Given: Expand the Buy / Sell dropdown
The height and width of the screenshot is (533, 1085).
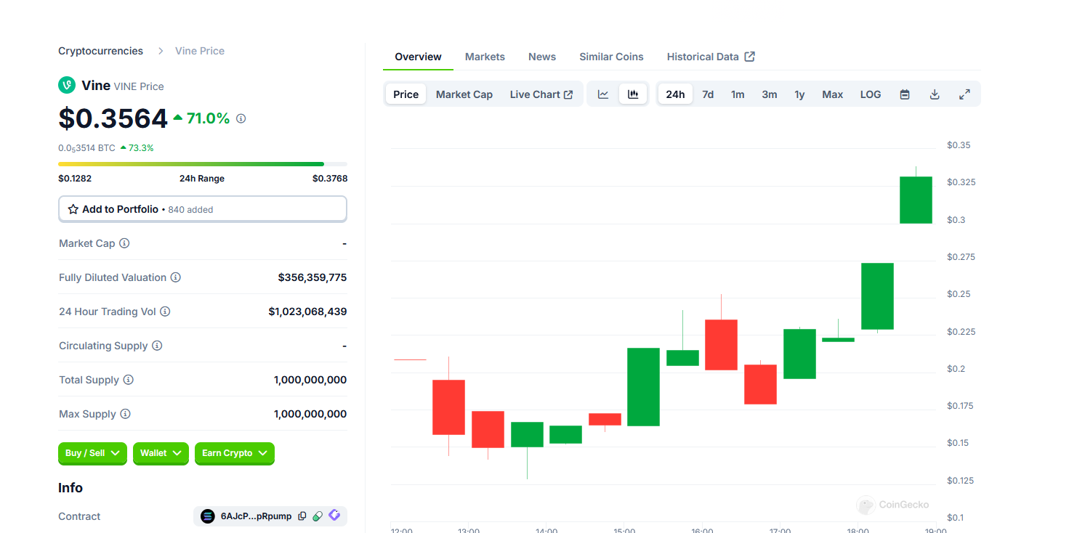Looking at the screenshot, I should pos(93,453).
